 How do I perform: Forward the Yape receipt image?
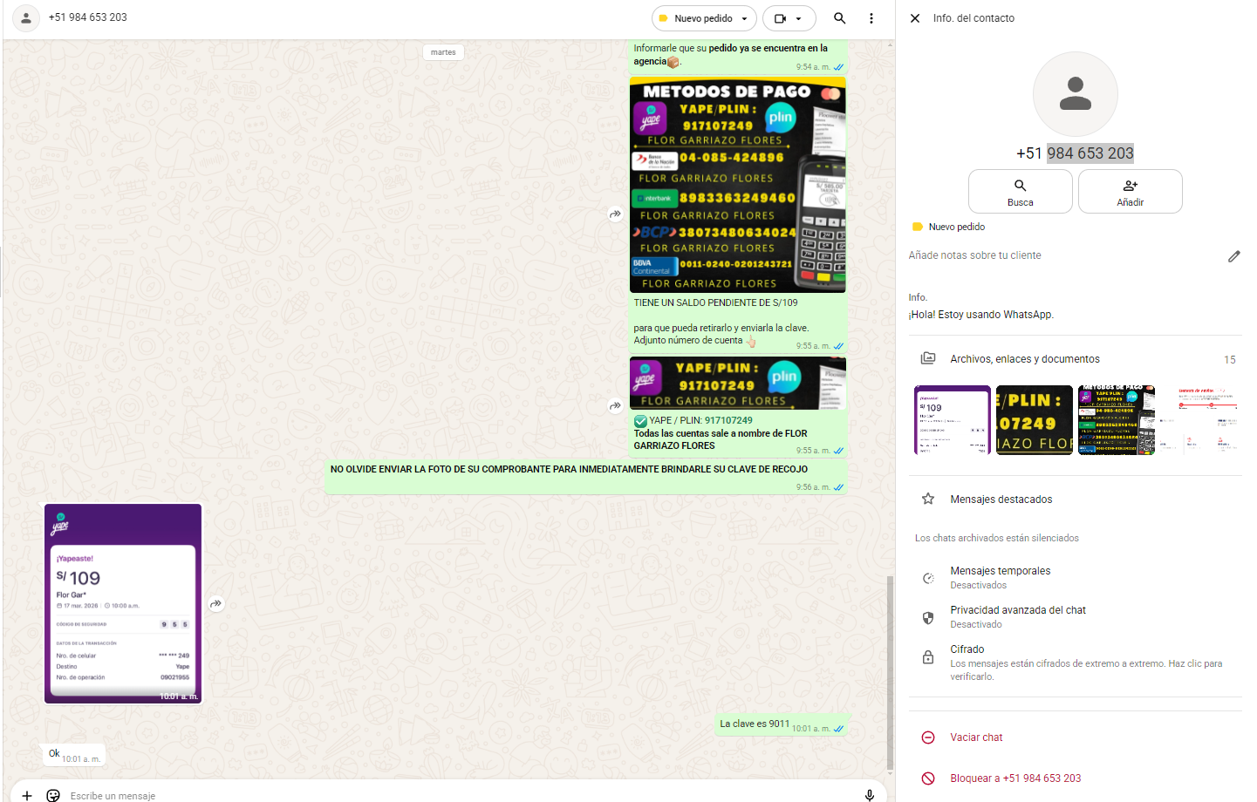click(216, 603)
